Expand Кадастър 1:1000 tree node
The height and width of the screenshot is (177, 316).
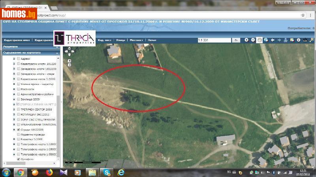[x=14, y=139]
